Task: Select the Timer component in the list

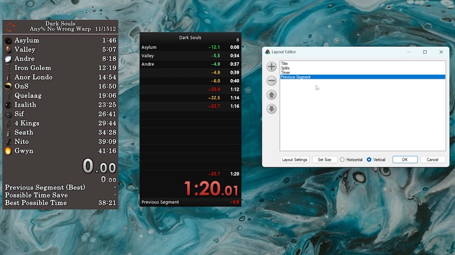Action: [363, 73]
